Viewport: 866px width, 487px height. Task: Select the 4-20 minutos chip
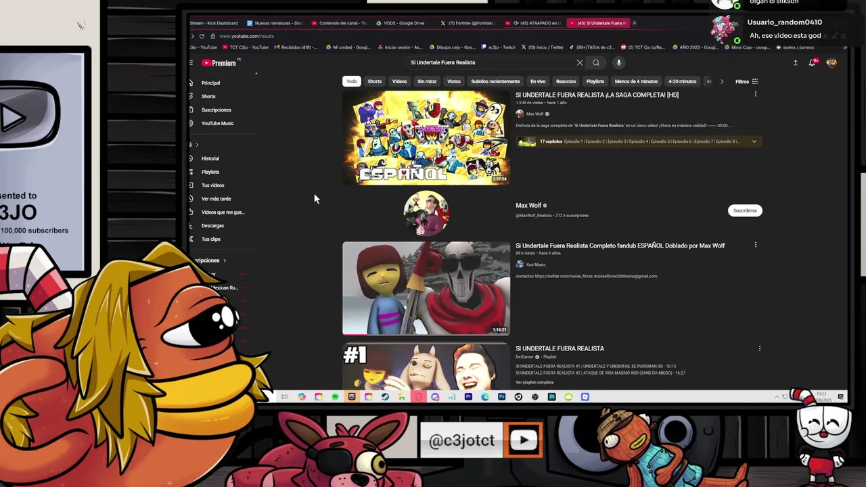coord(683,81)
